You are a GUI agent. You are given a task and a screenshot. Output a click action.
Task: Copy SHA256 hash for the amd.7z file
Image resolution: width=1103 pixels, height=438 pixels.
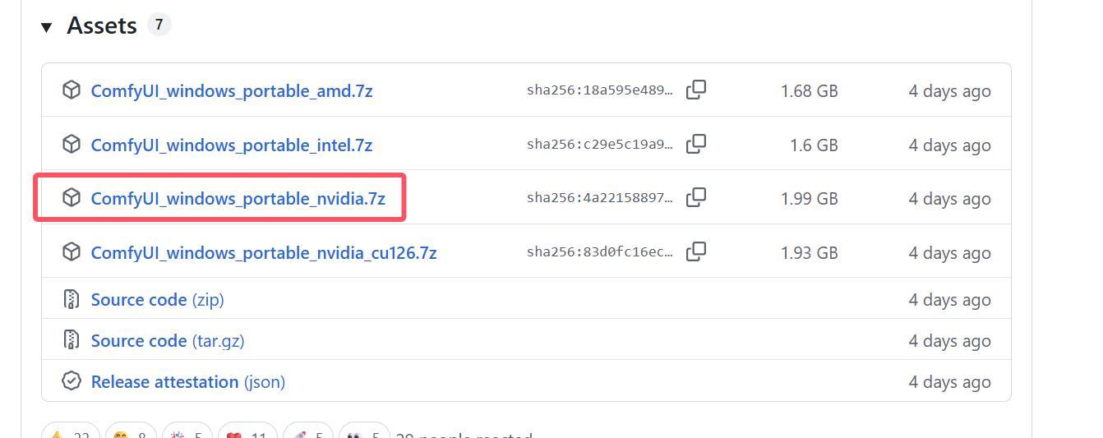coord(696,90)
